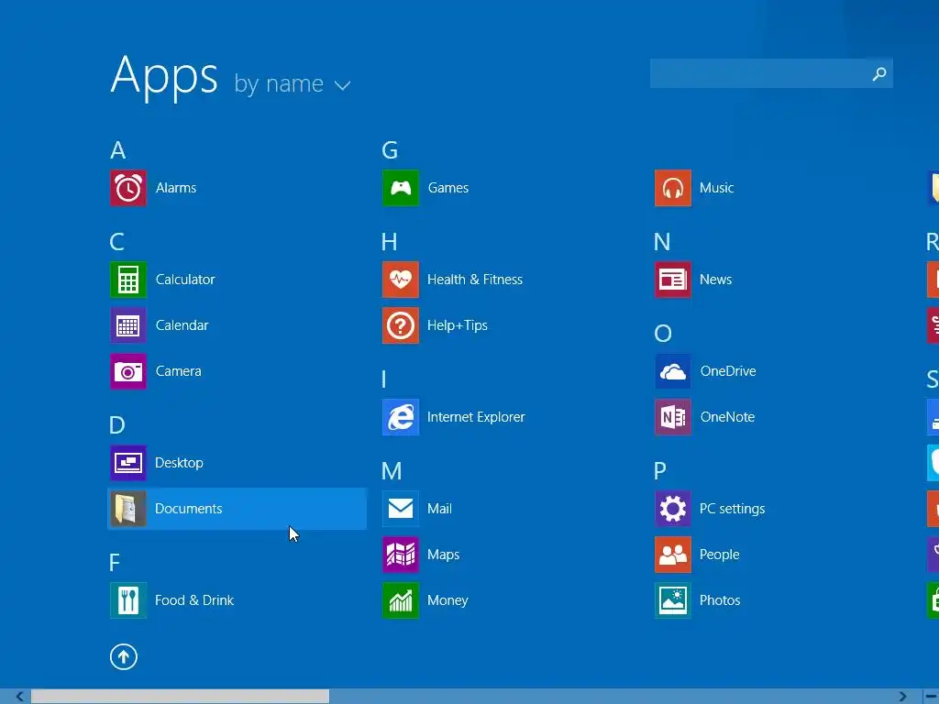Image resolution: width=939 pixels, height=704 pixels.
Task: Start the Camera app icon
Action: pos(128,371)
